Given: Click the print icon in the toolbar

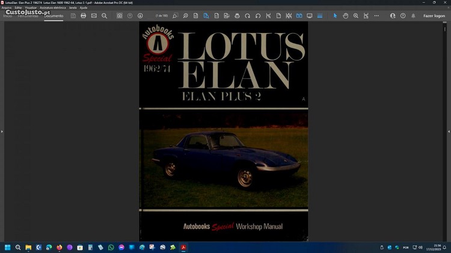Looking at the screenshot, I should [x=84, y=16].
